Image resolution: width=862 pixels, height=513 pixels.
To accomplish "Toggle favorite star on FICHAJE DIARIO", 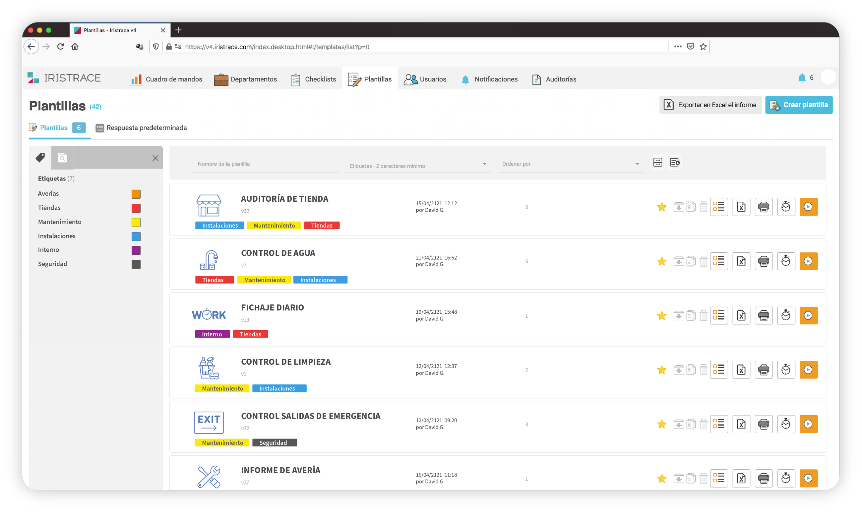I will click(661, 315).
